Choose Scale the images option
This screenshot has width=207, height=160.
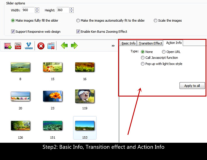(x=156, y=20)
